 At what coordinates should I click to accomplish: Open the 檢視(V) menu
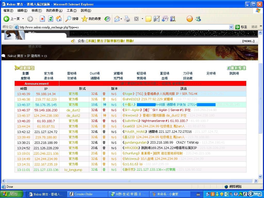36,11
